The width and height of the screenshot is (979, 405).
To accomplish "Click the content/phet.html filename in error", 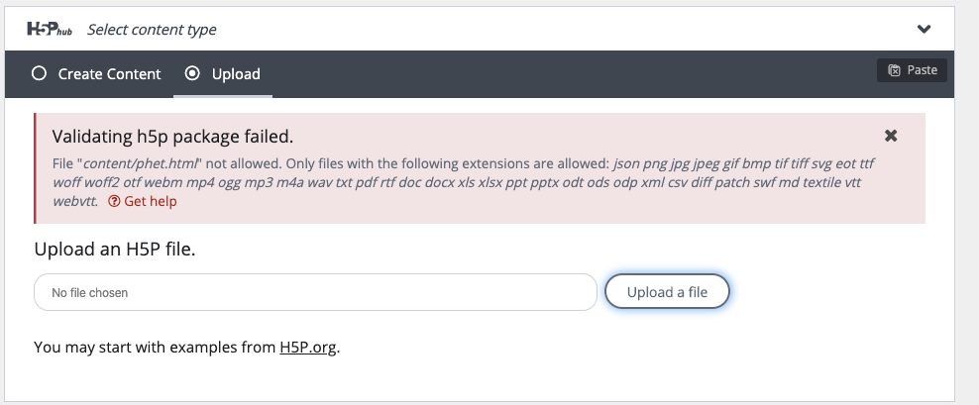I will click(x=140, y=163).
